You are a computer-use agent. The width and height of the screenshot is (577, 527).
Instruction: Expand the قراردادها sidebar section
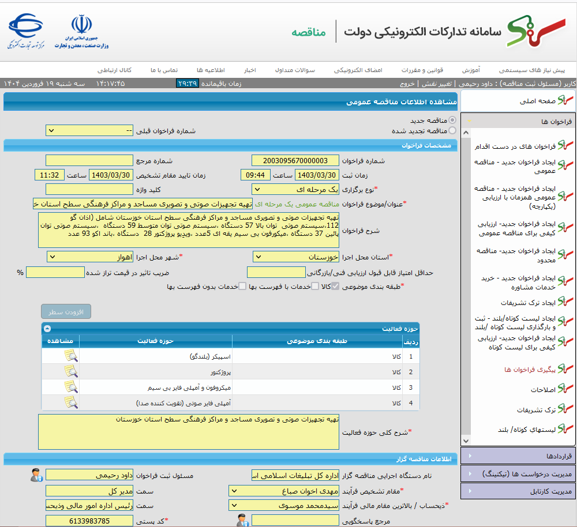(x=518, y=456)
